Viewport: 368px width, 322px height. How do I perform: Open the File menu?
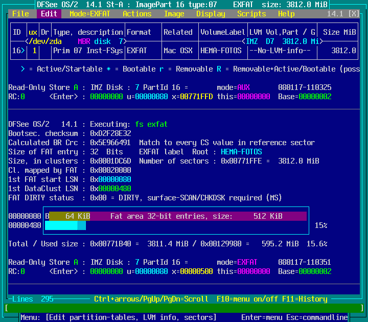20,14
